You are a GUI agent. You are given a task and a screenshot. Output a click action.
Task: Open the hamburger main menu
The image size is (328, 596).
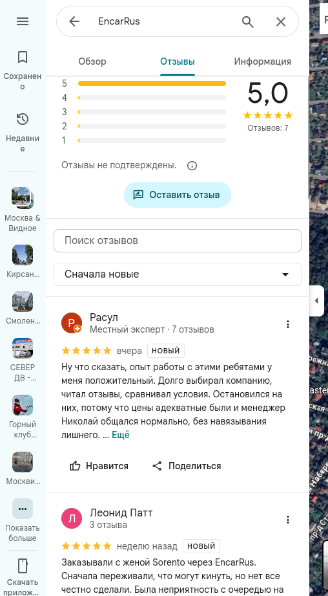[23, 21]
